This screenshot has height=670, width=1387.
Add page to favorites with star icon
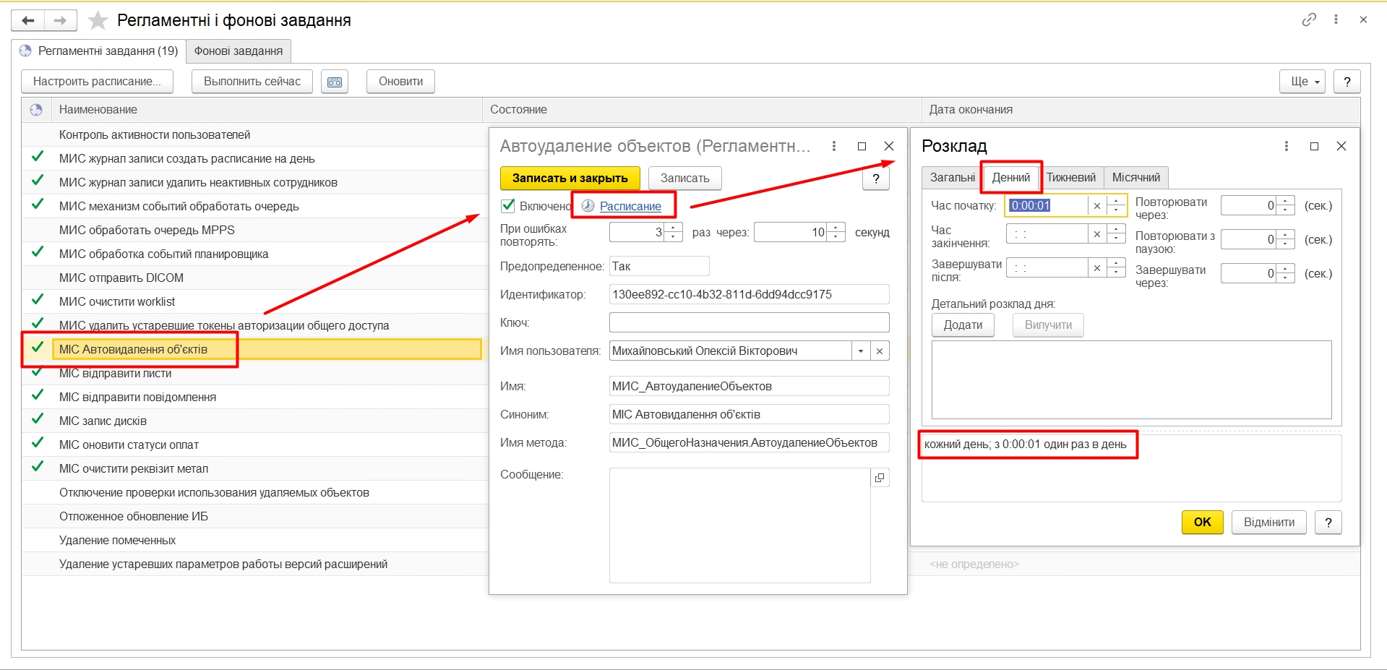coord(98,21)
